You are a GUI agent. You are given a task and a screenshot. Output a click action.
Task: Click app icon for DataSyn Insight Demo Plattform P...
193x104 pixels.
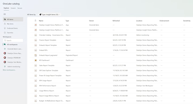coord(35,25)
